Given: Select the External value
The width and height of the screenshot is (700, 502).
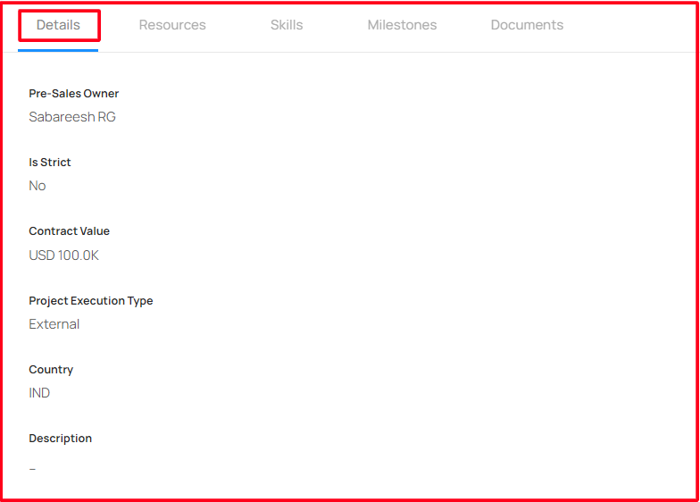Looking at the screenshot, I should (x=54, y=324).
